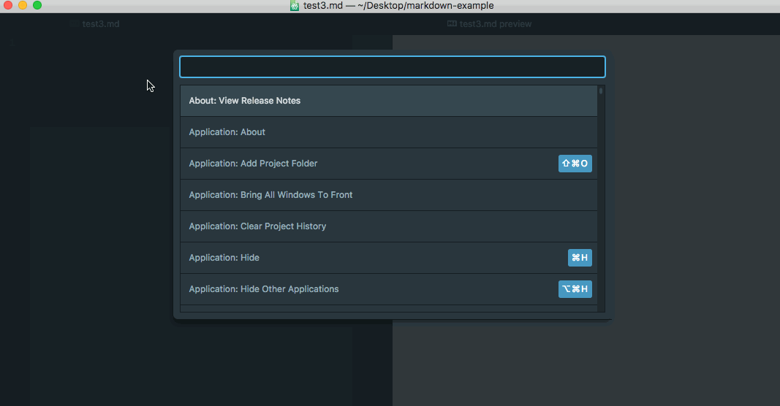Click the yellow minimize window button
Screen dimensions: 780x406
[23, 5]
